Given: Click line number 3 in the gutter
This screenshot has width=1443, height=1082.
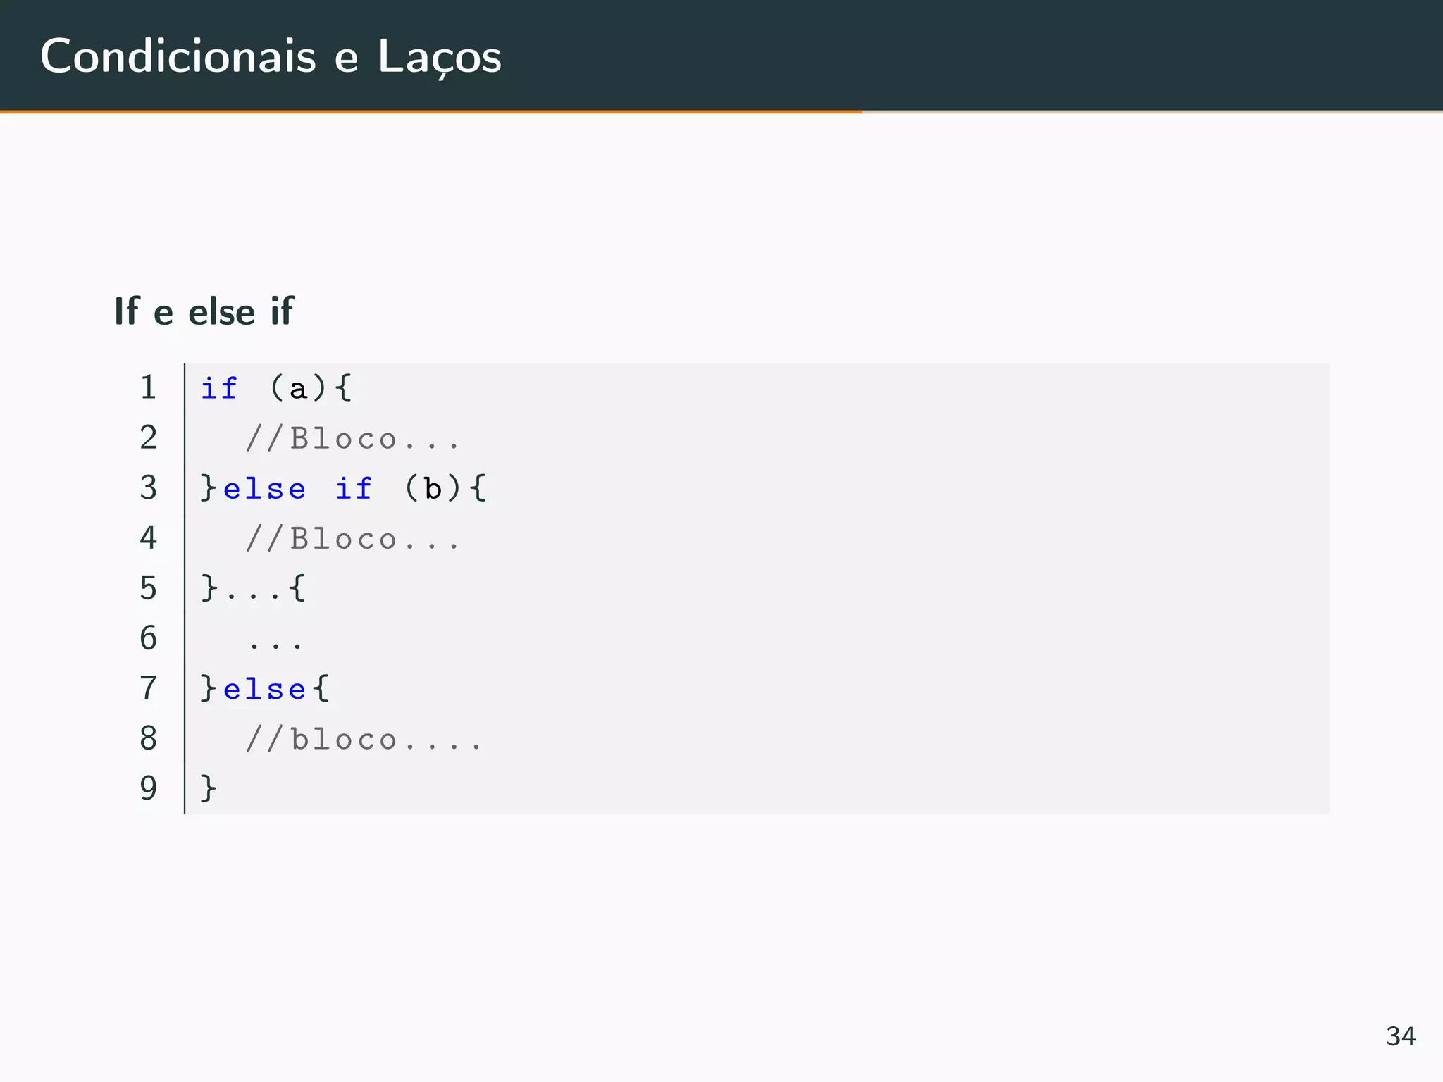Looking at the screenshot, I should click(x=148, y=487).
